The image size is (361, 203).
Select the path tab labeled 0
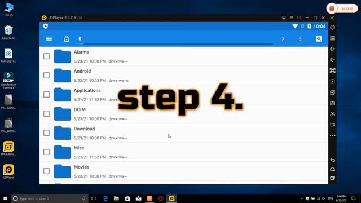tap(80, 39)
